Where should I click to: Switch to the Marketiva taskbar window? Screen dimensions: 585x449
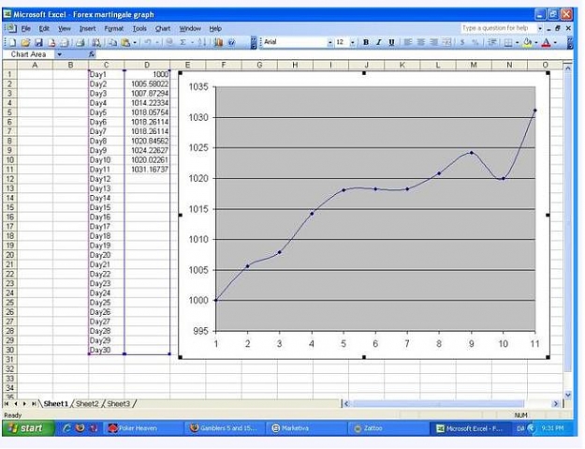pos(305,428)
